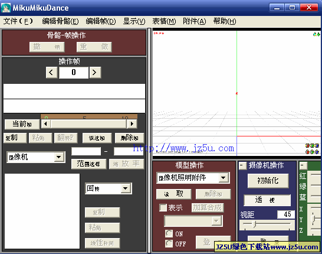Click the frame number field showing 0
Viewport: 322px width, 254px height.
(74, 73)
